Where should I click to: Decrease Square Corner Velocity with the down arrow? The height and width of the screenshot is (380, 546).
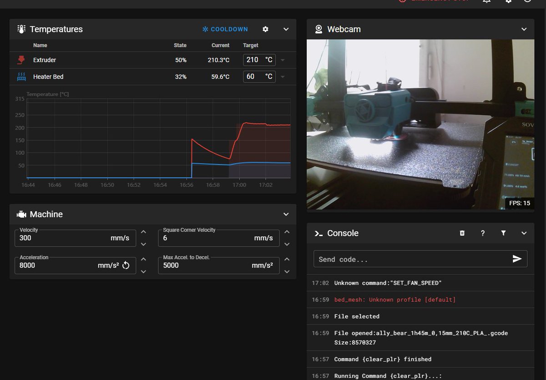287,244
